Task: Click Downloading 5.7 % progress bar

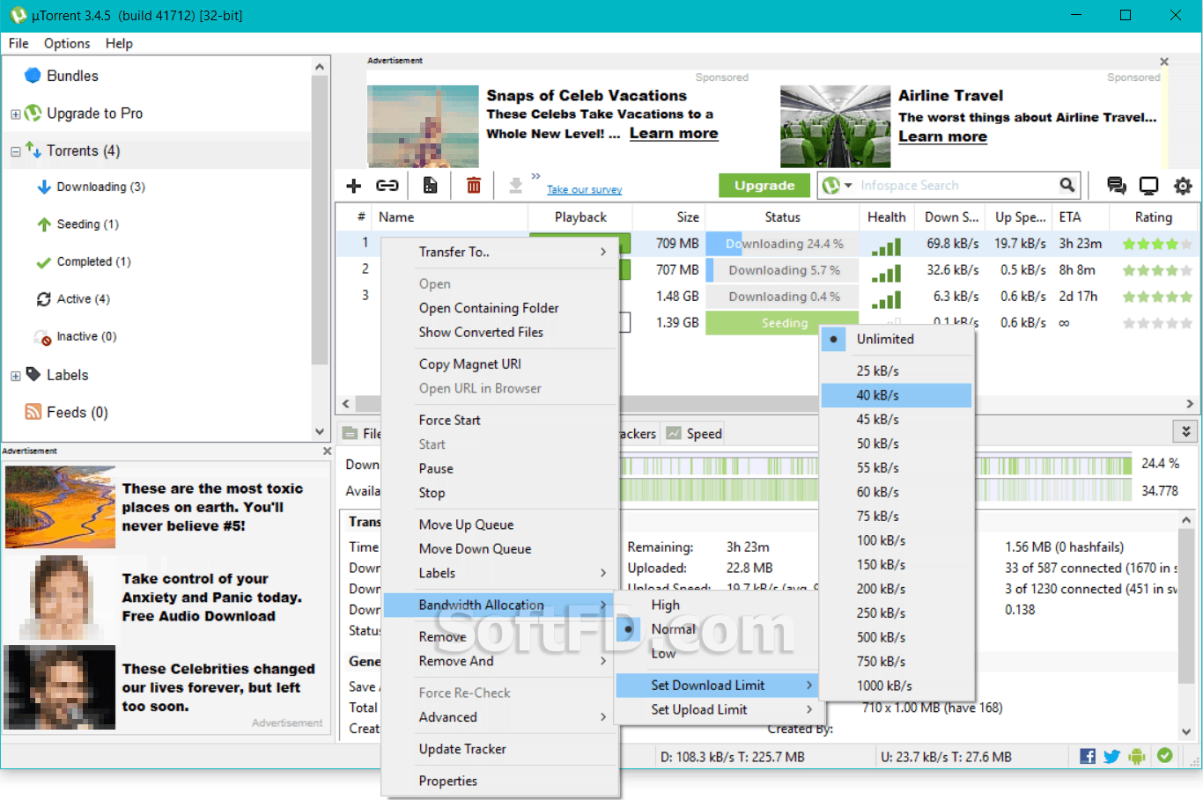Action: click(783, 270)
